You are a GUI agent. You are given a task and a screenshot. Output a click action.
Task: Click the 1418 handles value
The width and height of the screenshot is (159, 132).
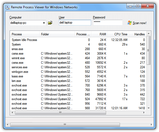(142, 108)
